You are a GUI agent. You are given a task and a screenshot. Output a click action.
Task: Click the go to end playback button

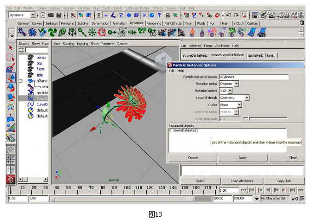[x=300, y=190]
